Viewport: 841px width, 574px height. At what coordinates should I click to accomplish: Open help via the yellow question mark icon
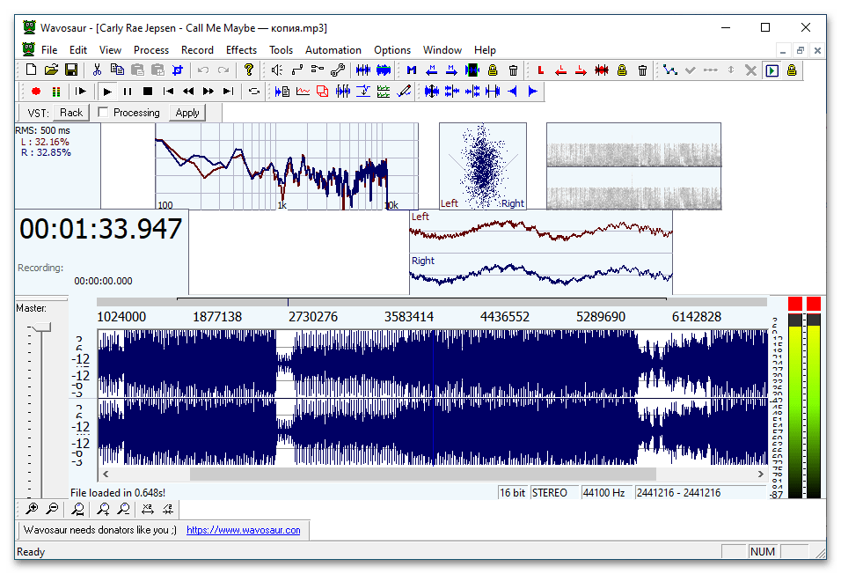coord(248,70)
